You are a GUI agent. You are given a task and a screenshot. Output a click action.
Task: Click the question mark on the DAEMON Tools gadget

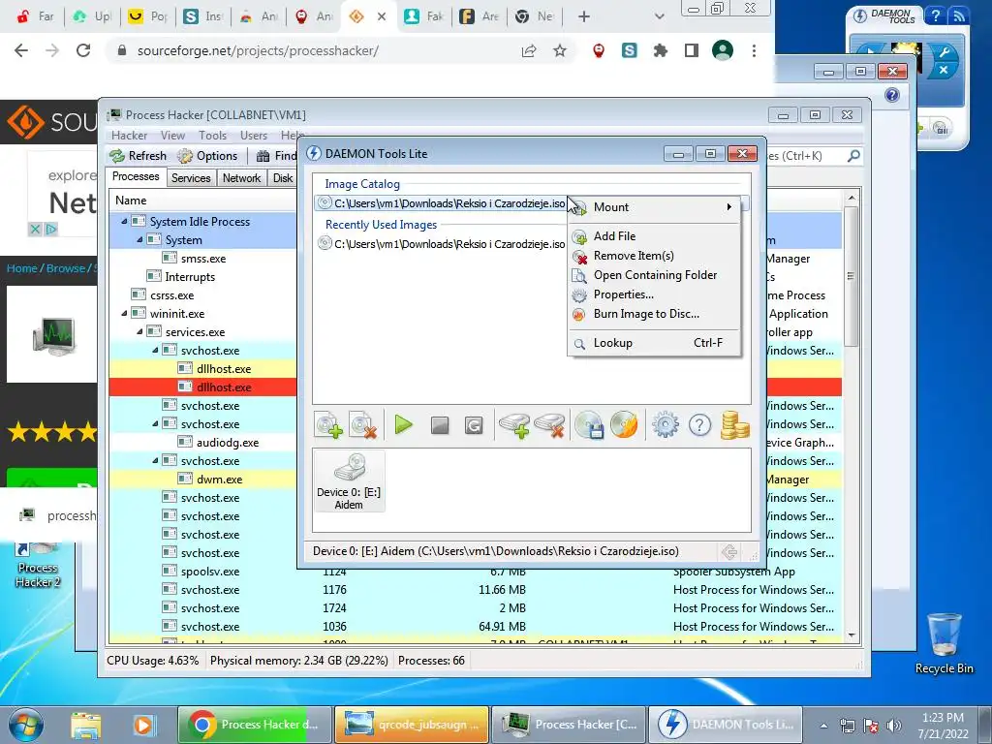[935, 16]
